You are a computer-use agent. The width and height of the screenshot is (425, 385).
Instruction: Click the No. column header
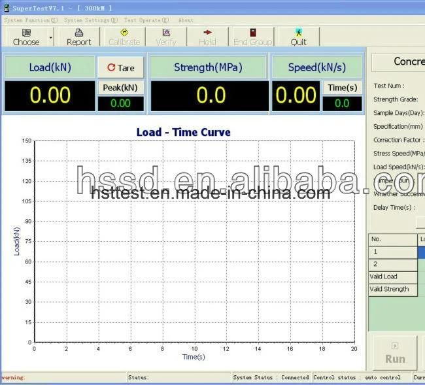(393, 239)
